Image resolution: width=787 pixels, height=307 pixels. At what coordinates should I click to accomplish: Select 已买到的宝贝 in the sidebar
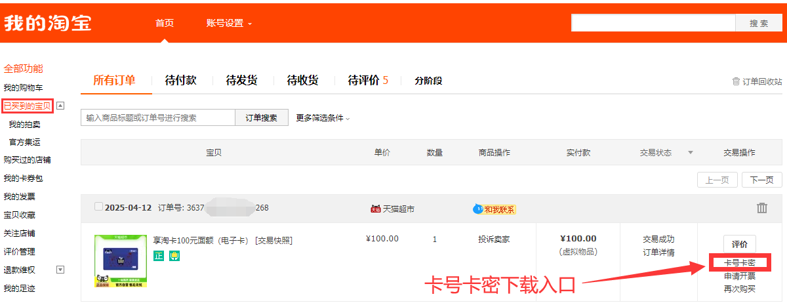pyautogui.click(x=27, y=106)
